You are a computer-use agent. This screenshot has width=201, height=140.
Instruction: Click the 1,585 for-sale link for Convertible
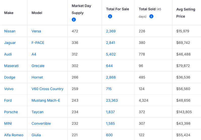point(110,123)
